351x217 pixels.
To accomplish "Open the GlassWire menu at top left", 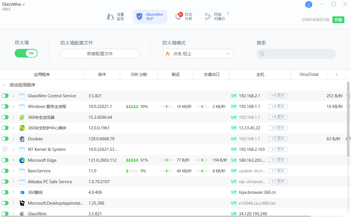I will tap(13, 4).
